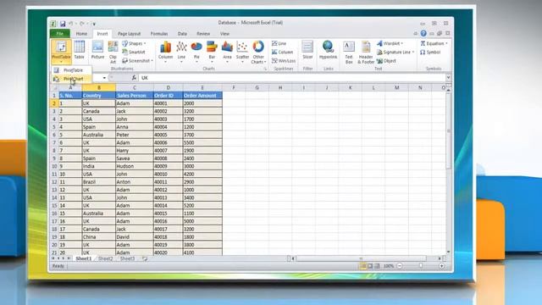Switch to the Data tab
Viewport: 542px width, 305px height.
(182, 34)
